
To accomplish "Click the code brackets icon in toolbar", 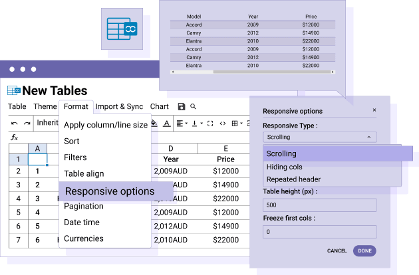I will click(x=223, y=123).
